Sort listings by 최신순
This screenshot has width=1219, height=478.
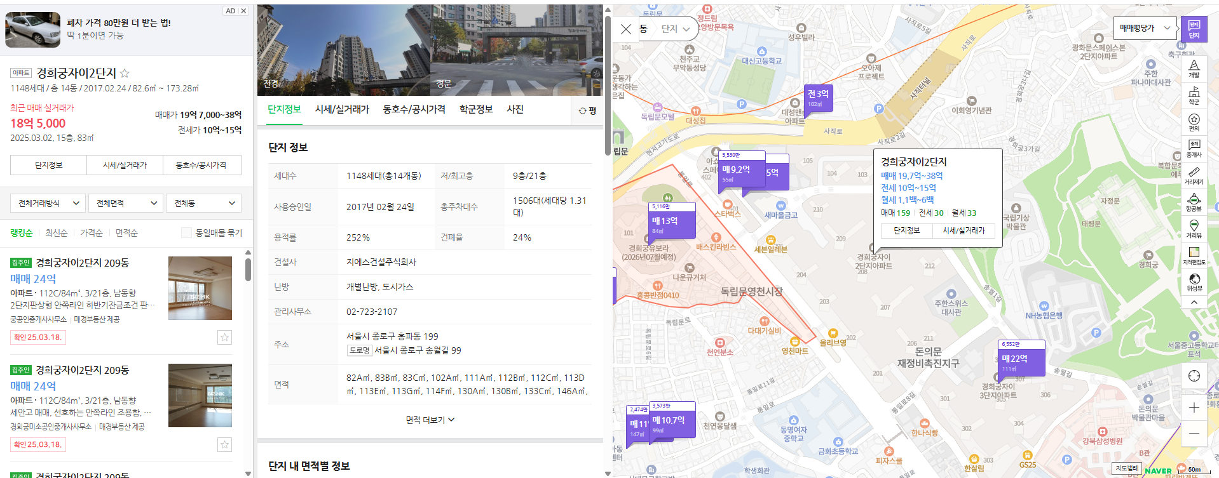(x=56, y=233)
